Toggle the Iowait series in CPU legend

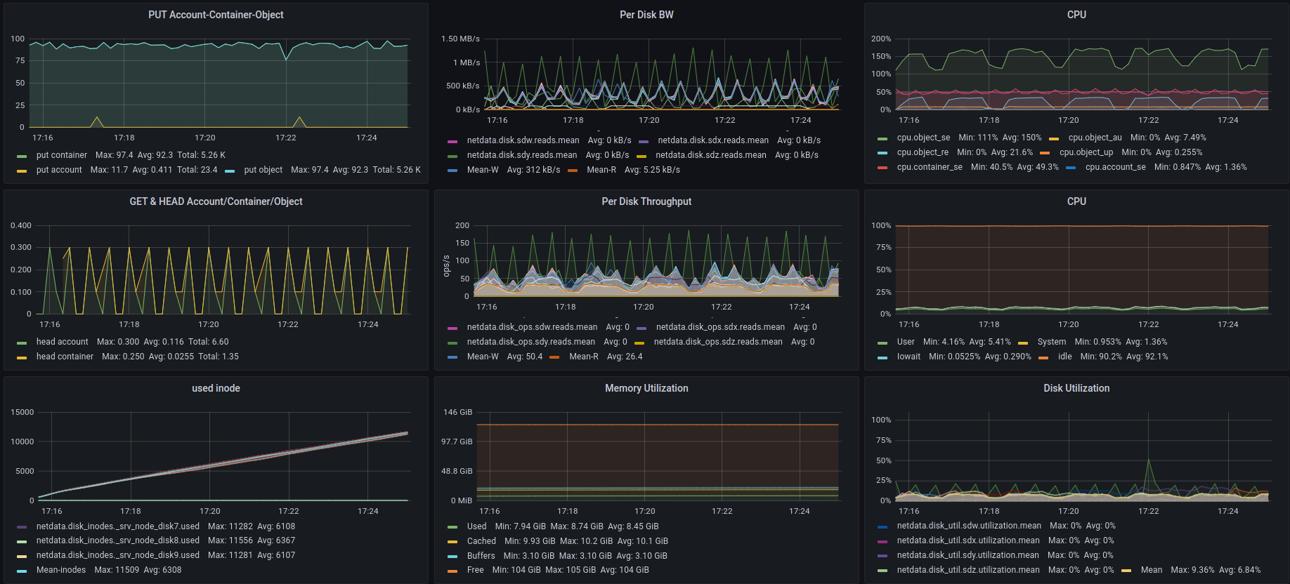pos(908,357)
